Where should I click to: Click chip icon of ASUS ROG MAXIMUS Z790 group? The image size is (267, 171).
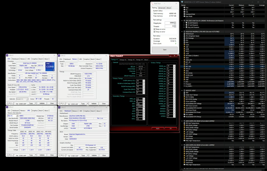[184, 31]
